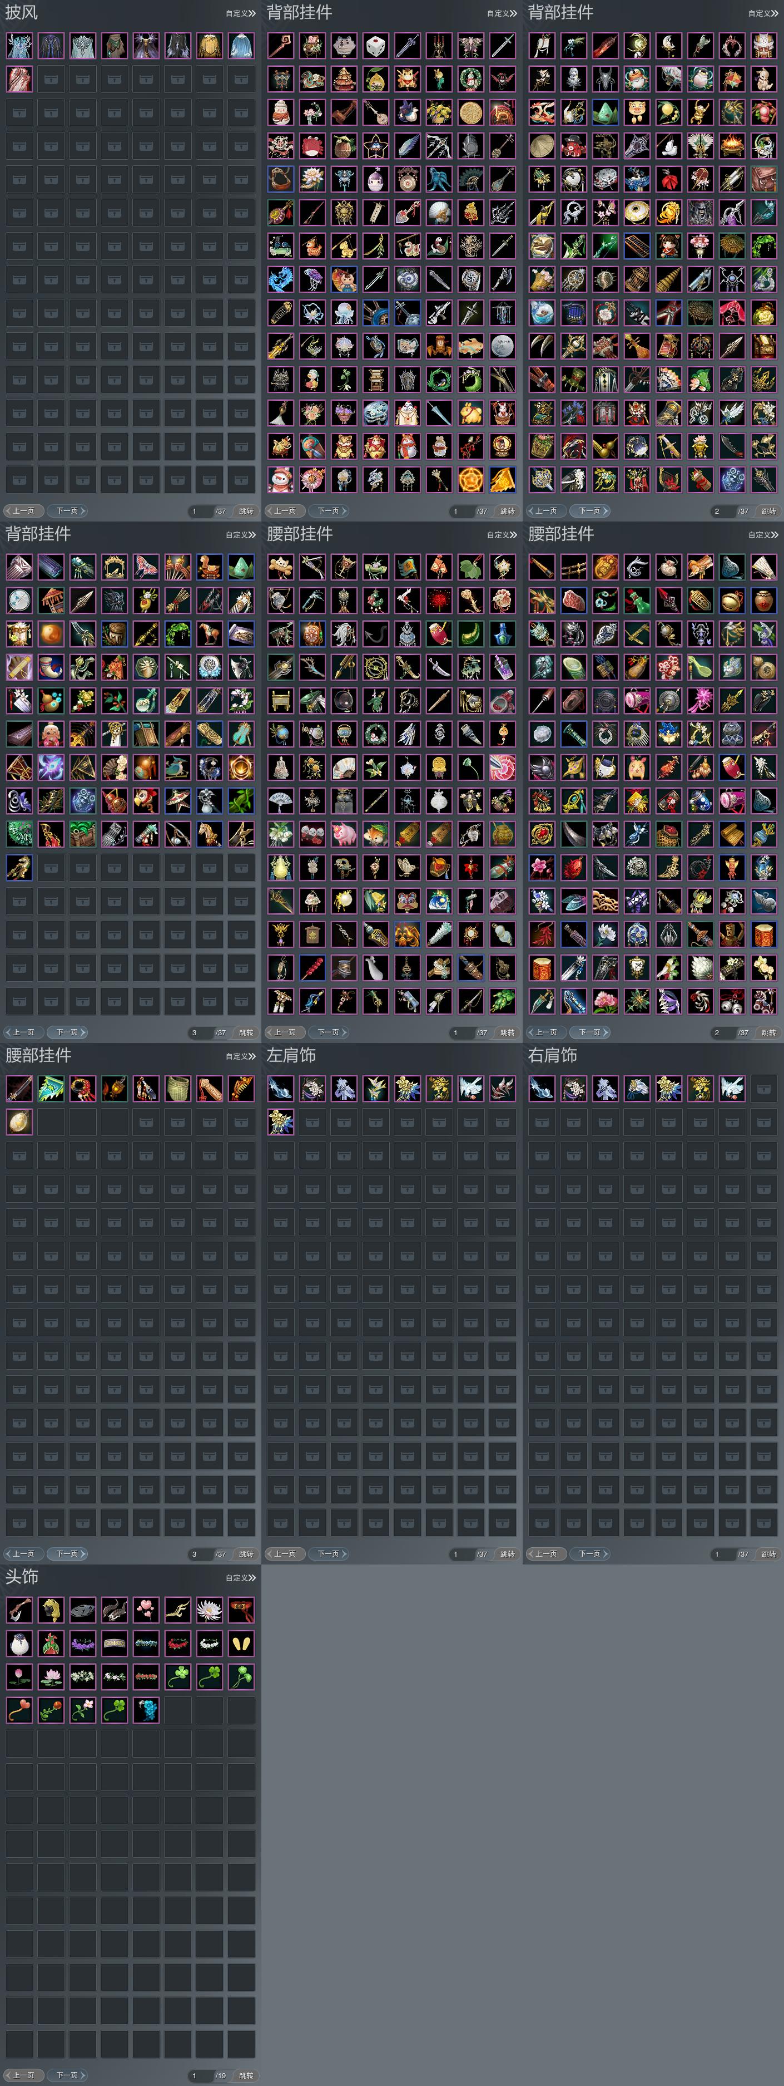Pick the golden gourd on 背部挂件 page 2
Viewport: 784px width, 2086px height.
605,446
